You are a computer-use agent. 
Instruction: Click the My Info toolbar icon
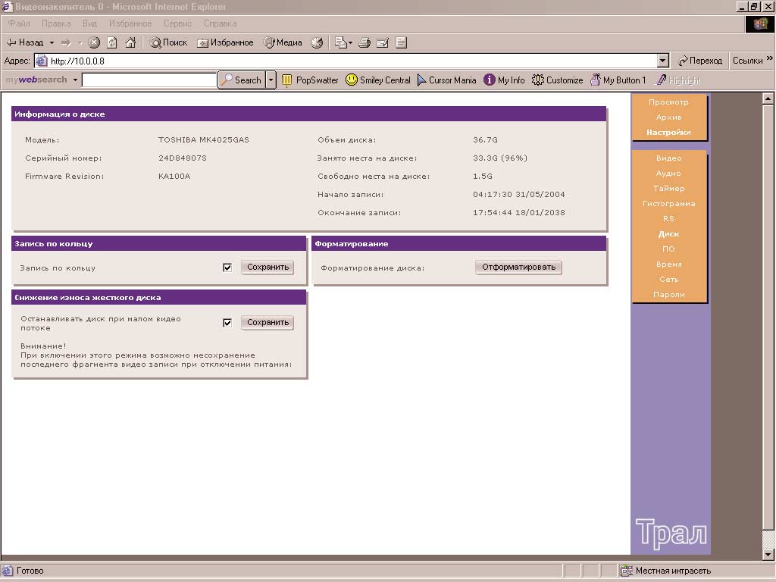(504, 80)
